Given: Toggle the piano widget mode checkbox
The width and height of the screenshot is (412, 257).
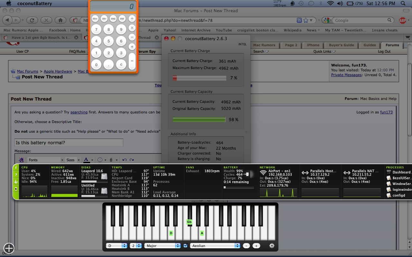Looking at the screenshot, I should point(185,246).
